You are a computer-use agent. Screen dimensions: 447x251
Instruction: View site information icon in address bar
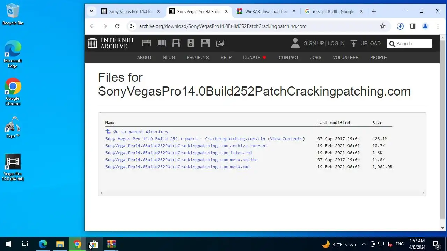[132, 26]
